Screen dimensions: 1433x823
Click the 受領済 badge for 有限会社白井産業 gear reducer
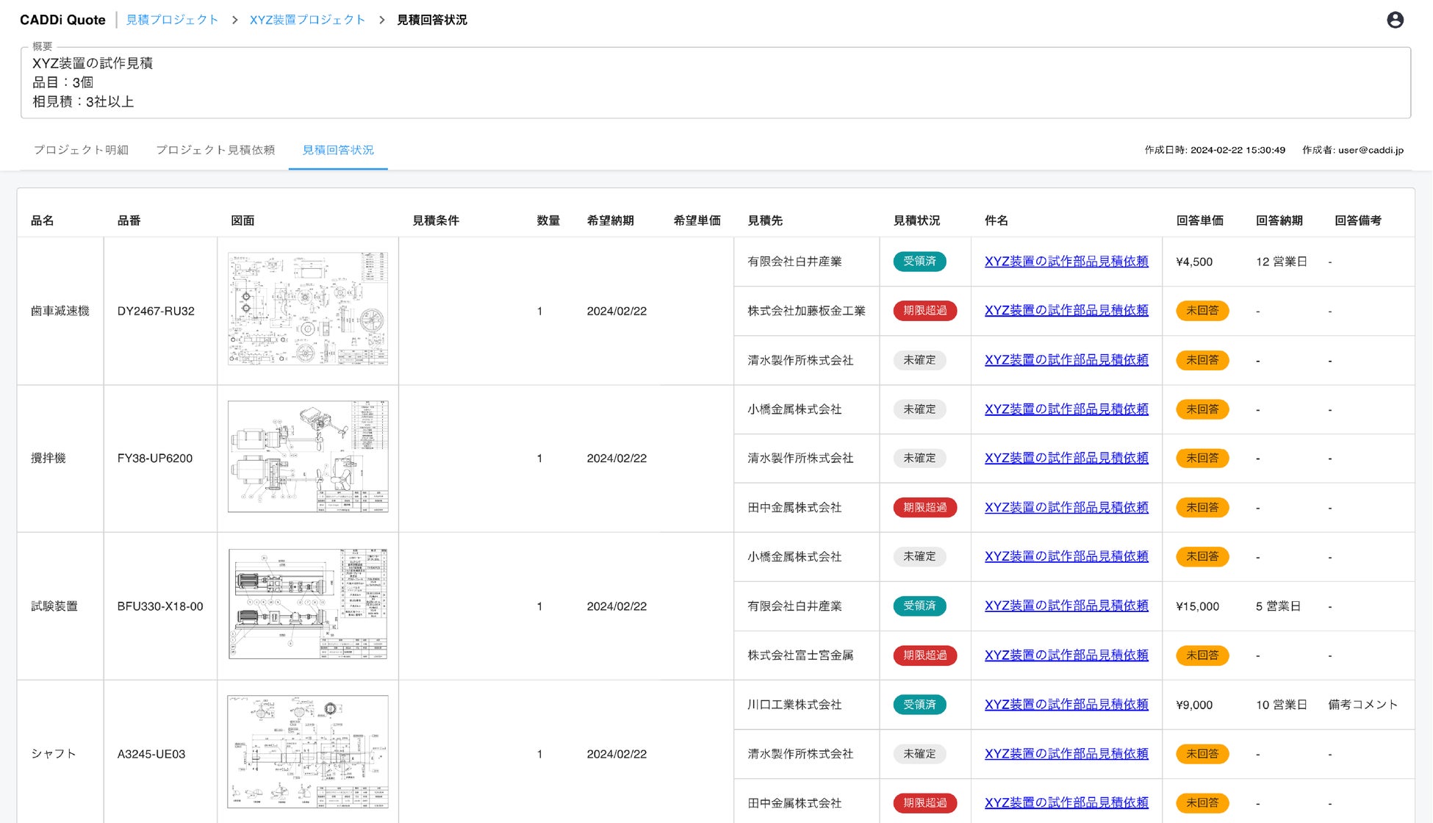coord(919,262)
